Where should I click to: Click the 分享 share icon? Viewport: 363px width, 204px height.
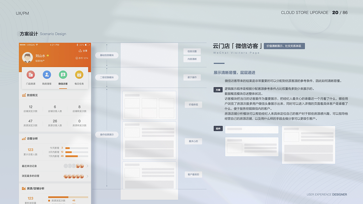80,51
